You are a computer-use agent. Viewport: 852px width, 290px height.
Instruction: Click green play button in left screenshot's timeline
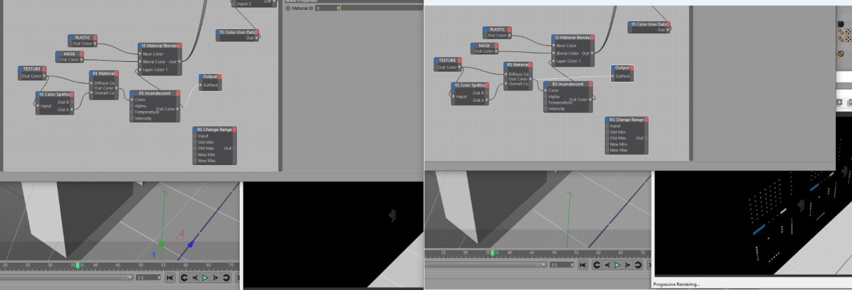pos(205,277)
